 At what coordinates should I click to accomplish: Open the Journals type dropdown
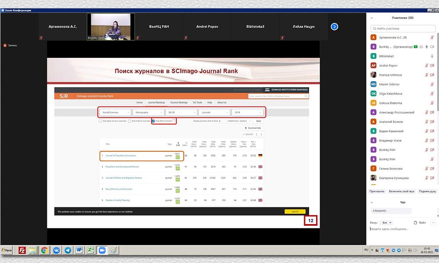[x=214, y=112]
